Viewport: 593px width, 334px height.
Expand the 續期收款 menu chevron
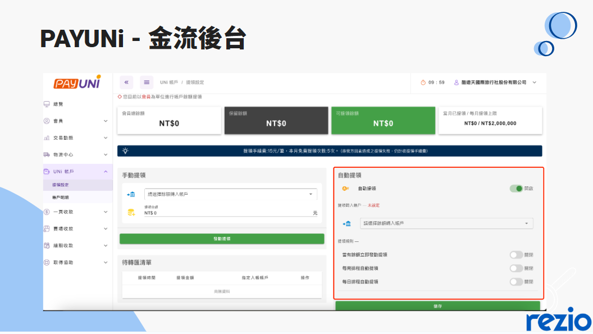click(106, 245)
